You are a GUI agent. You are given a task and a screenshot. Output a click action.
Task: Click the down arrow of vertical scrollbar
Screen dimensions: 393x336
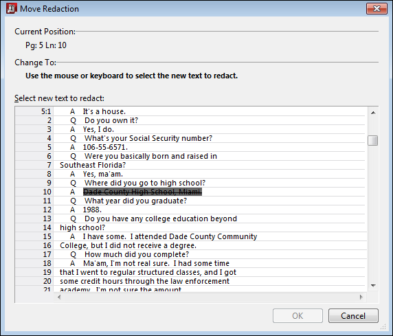click(x=373, y=286)
